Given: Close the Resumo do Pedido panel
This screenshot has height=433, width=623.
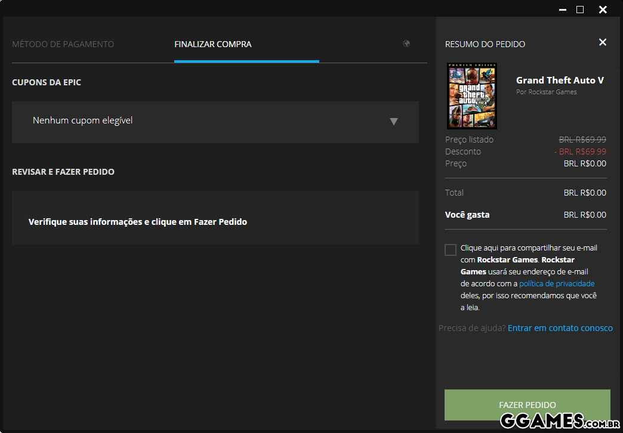Looking at the screenshot, I should pos(602,42).
